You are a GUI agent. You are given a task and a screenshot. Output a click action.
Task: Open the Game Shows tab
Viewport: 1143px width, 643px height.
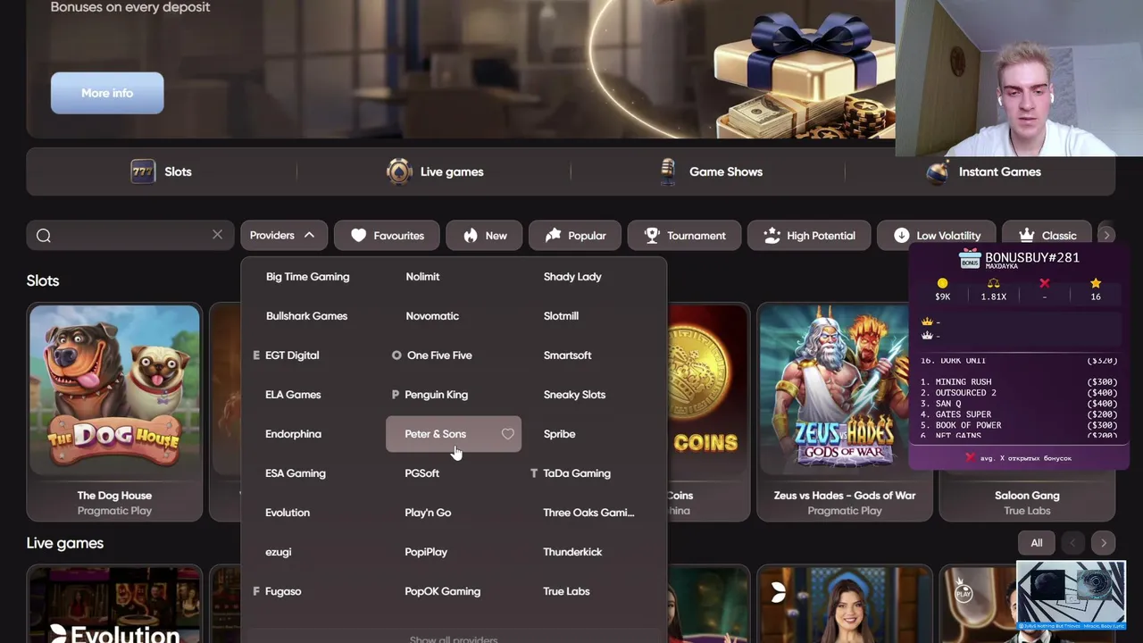click(710, 171)
